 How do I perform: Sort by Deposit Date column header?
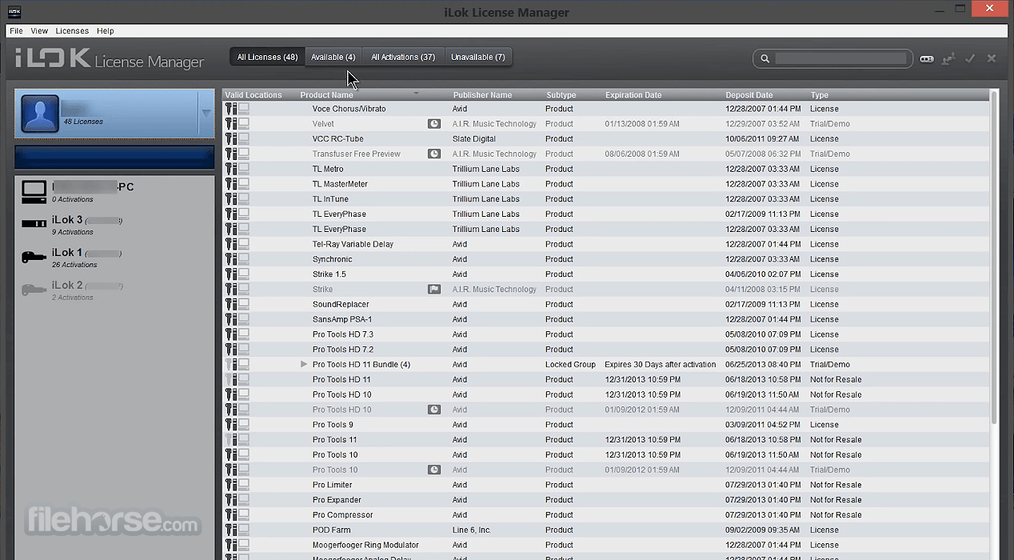(x=749, y=95)
